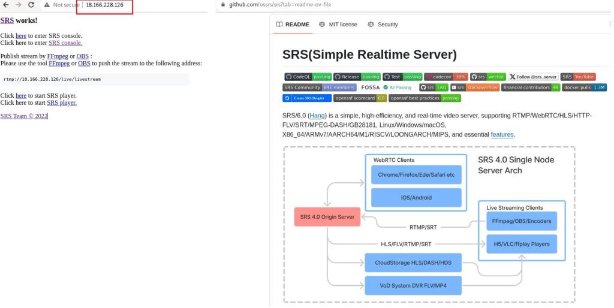Open the Security tab
614x308 pixels.
[383, 25]
